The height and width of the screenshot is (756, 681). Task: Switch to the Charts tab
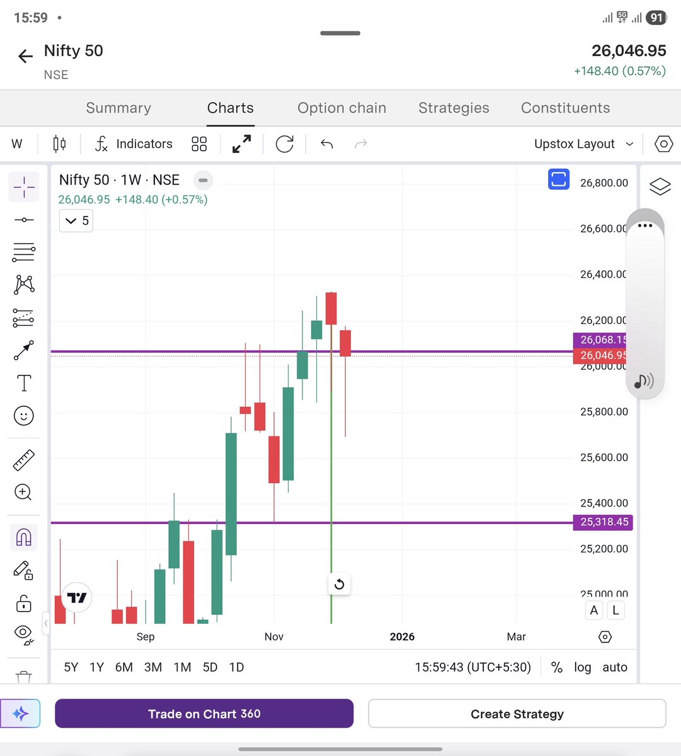231,108
